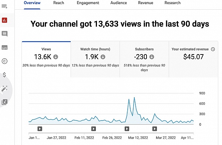Viewport: 222px width, 145px height.
Task: Select the Views metric card
Action: click(46, 59)
